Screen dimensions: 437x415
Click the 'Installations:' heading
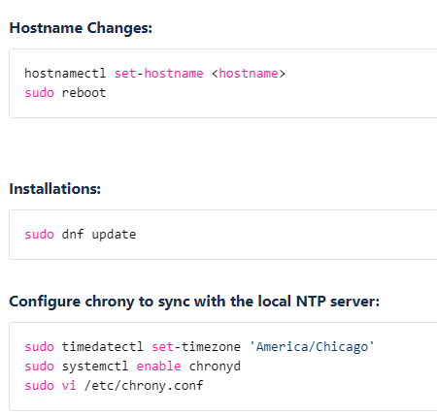[55, 189]
